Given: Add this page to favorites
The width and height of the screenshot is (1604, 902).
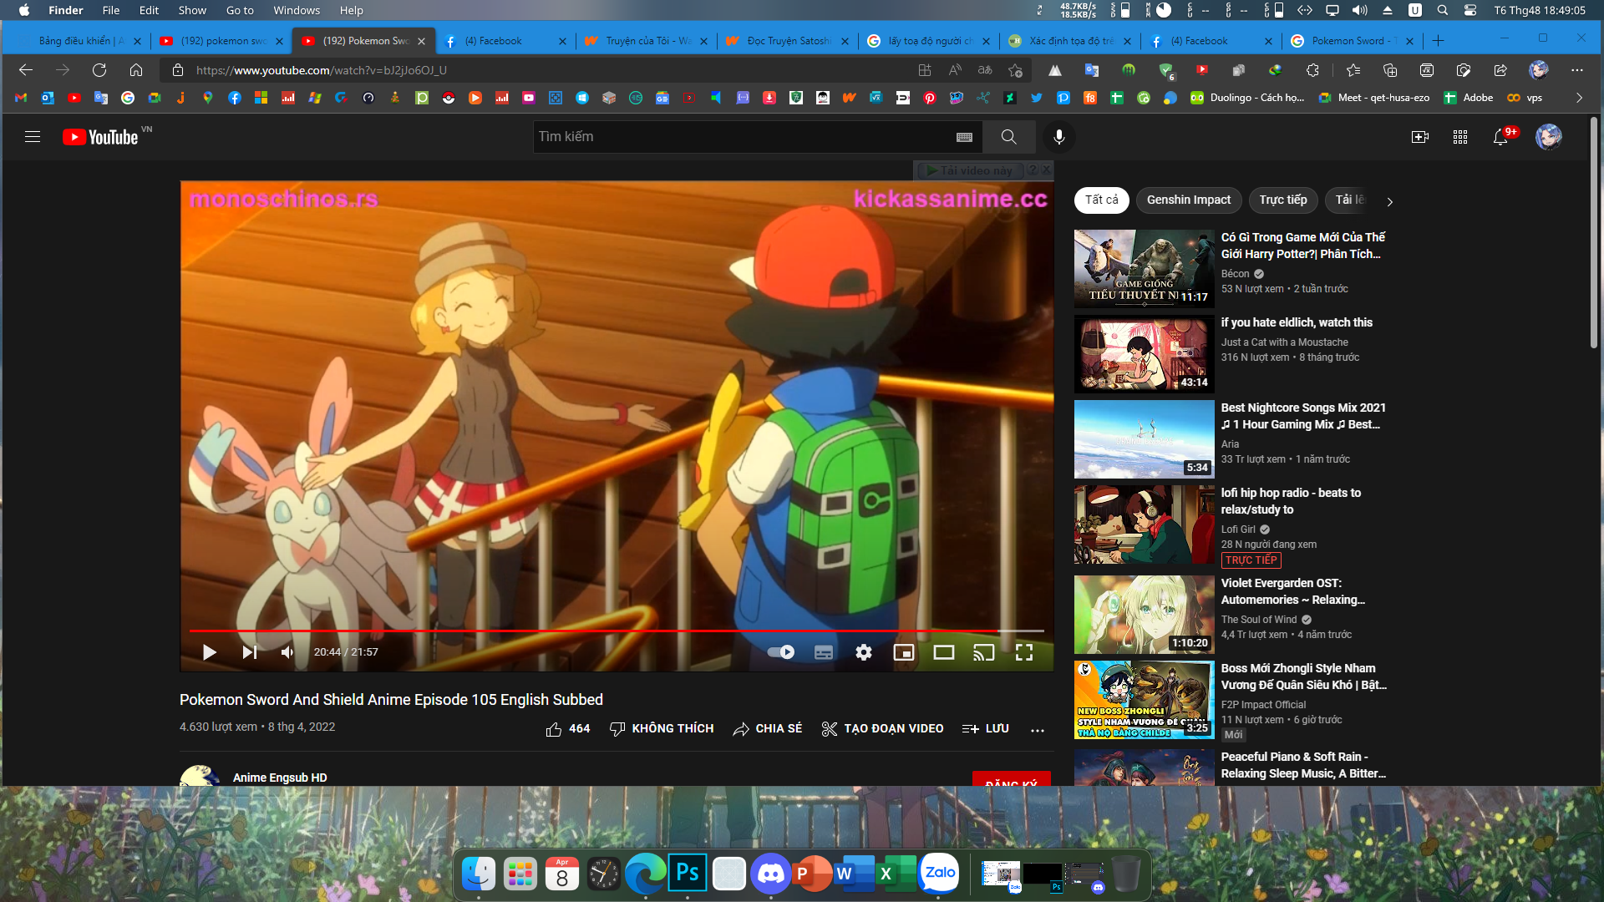Looking at the screenshot, I should click(1015, 70).
